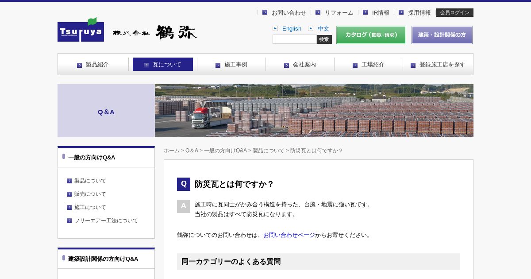Go to ホーム in breadcrumb
This screenshot has height=279, width=531.
click(172, 151)
